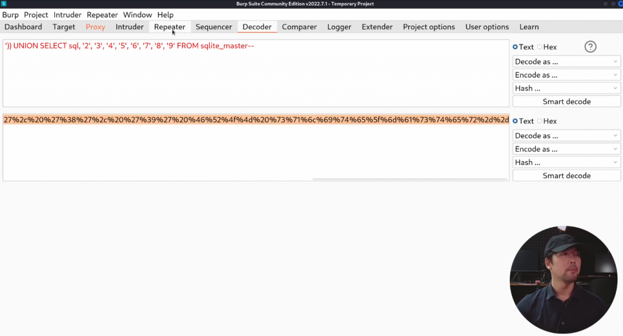
Task: Open the User options tab
Action: 487,27
